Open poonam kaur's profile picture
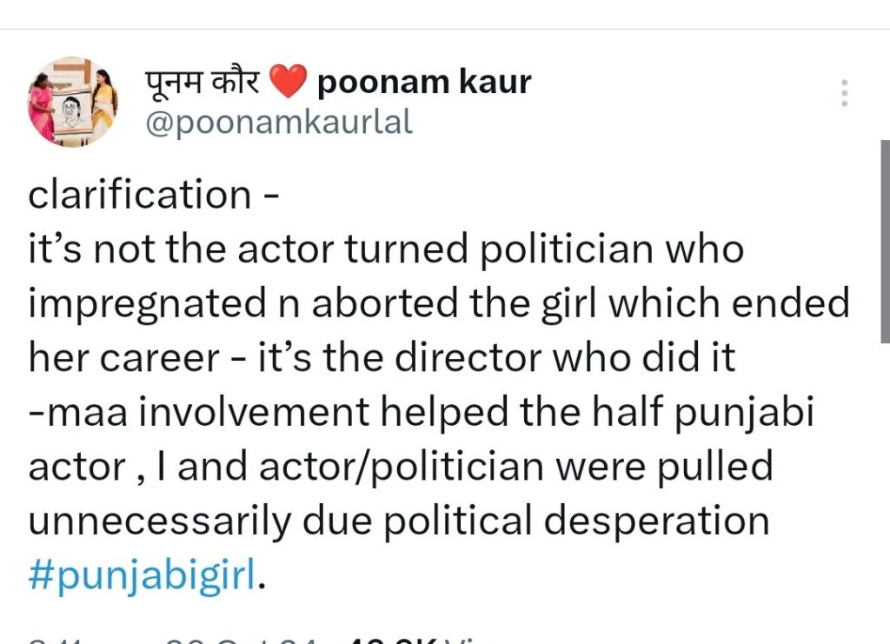 pyautogui.click(x=73, y=102)
